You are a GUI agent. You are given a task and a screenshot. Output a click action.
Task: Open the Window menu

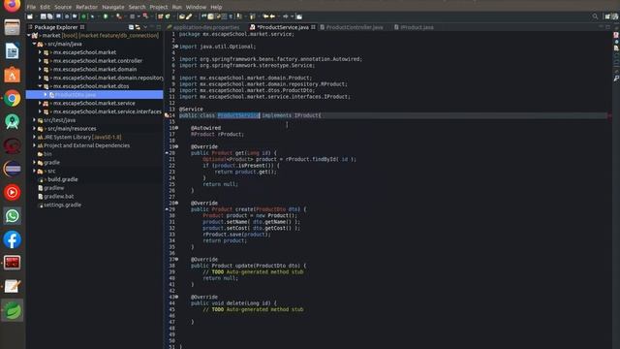(x=196, y=7)
